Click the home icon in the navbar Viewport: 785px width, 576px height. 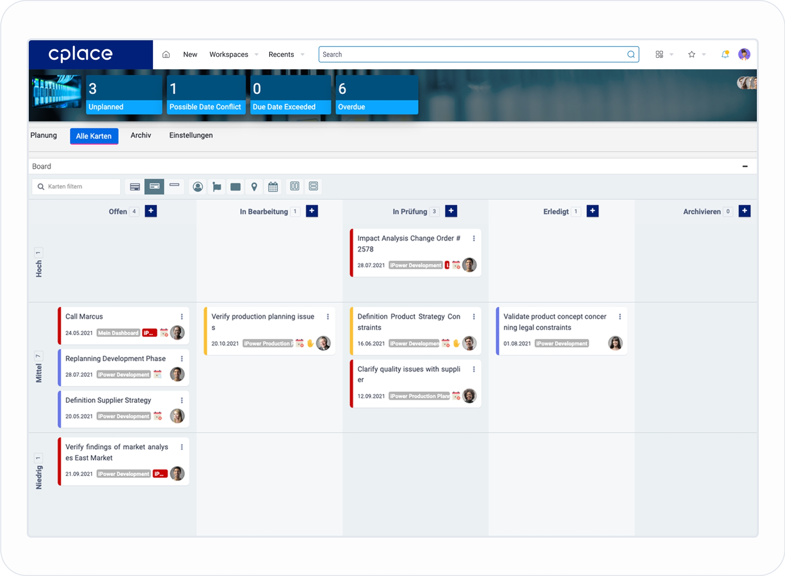(x=166, y=54)
